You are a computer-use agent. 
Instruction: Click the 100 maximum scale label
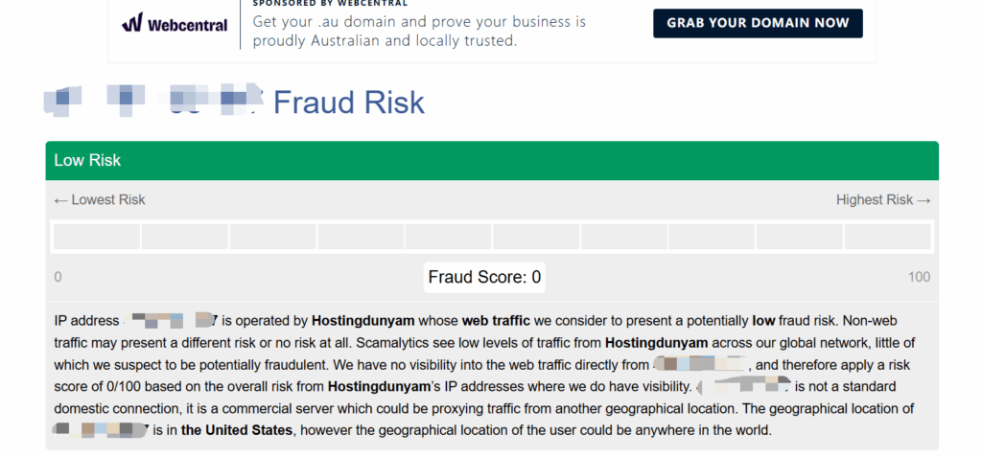(x=919, y=278)
